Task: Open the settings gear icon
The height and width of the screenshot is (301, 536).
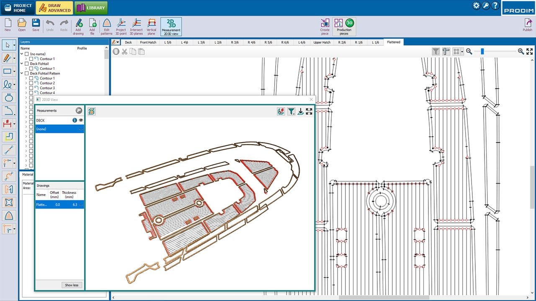Action: [x=476, y=5]
